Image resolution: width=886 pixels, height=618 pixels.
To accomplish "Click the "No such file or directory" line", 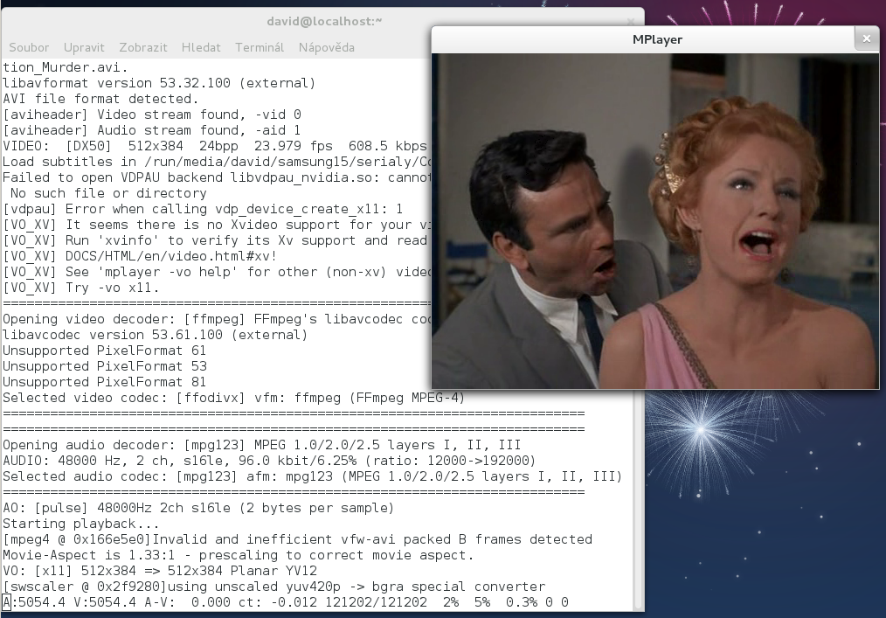I will (x=108, y=193).
